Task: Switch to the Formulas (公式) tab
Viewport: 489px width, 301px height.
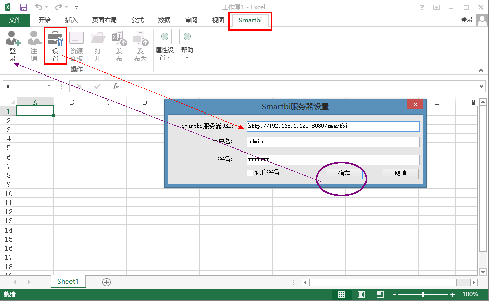Action: tap(137, 20)
